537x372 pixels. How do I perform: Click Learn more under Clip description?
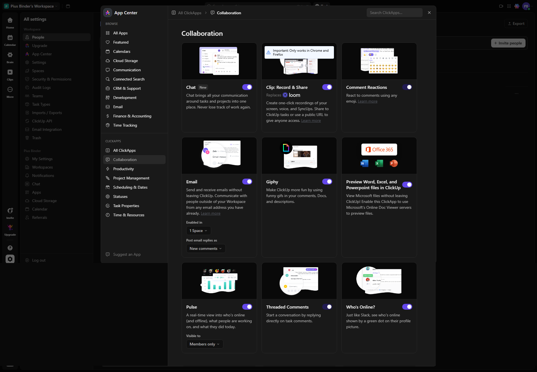[311, 120]
